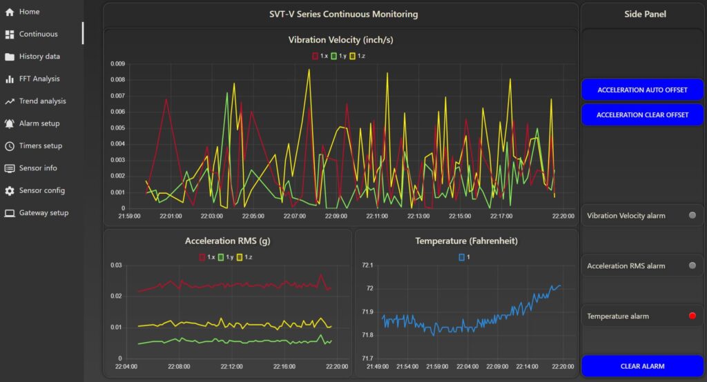Image resolution: width=707 pixels, height=382 pixels.
Task: Click the Timers setup clock icon
Action: point(10,146)
